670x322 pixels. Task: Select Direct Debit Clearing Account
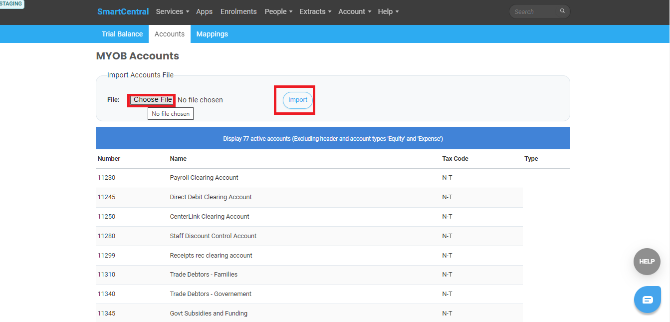(x=211, y=197)
